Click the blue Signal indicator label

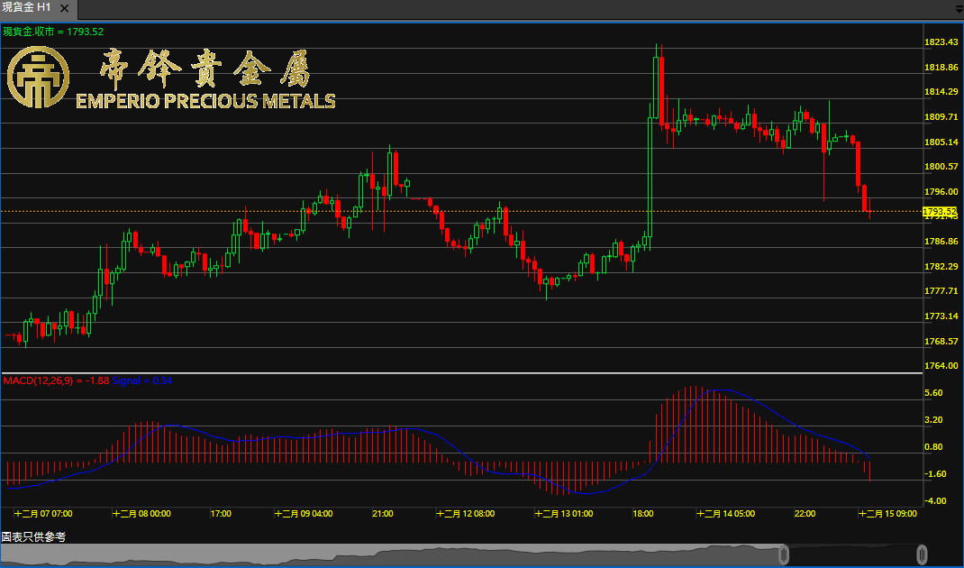coord(130,381)
